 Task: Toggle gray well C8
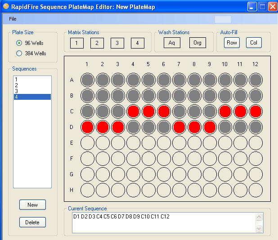(194, 111)
